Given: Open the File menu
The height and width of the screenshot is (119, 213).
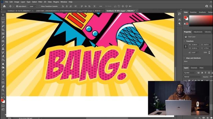Looking at the screenshot, I should click(x=7, y=2).
